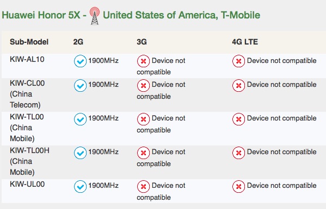
Task: Click the blue checkmark icon for KIW-AL10 2G
Action: 80,61
